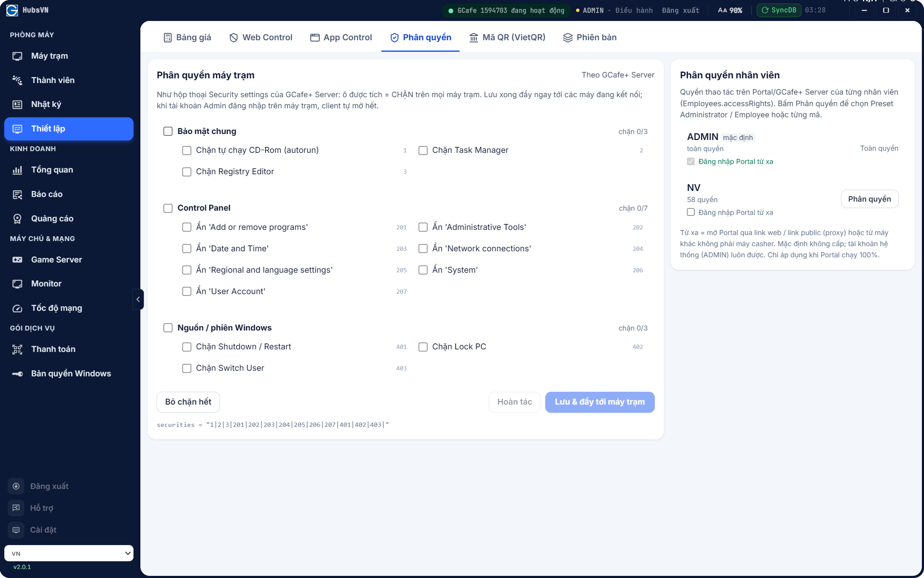Click the Nhật ký log icon
924x578 pixels.
[17, 104]
